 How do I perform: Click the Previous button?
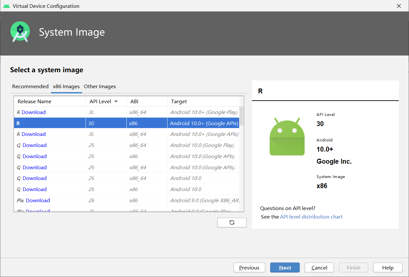click(249, 268)
